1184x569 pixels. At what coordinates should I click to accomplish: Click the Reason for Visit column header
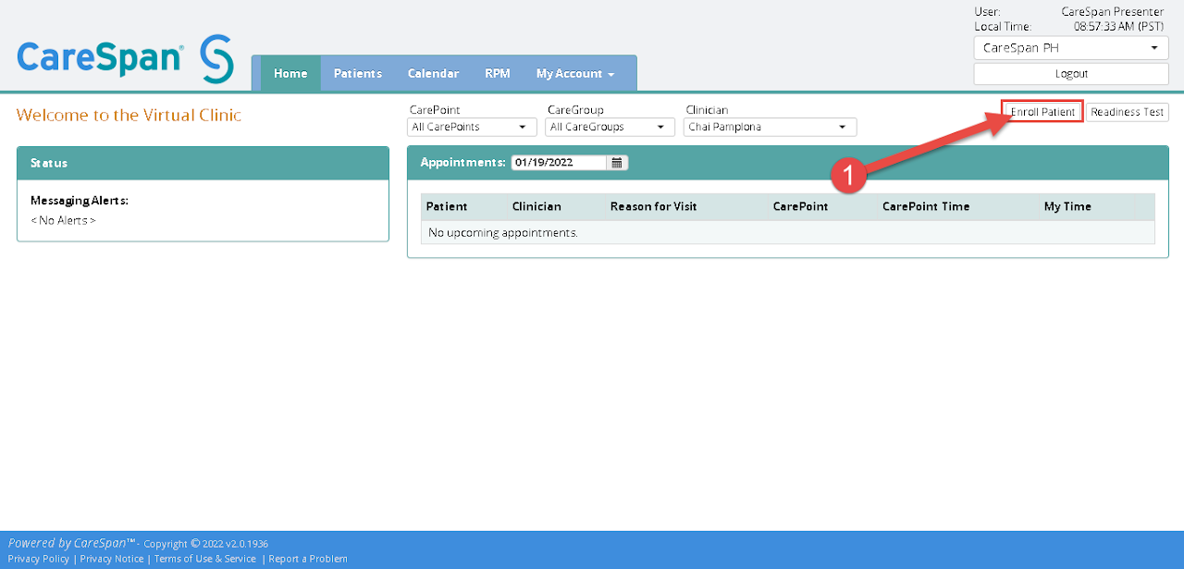click(x=654, y=206)
